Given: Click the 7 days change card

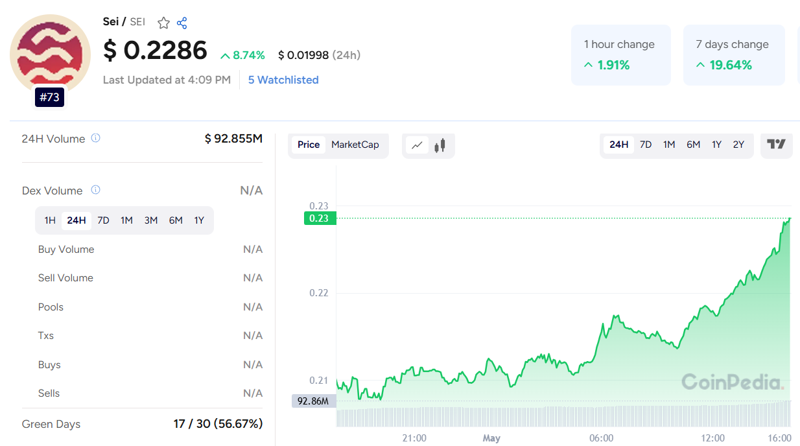Looking at the screenshot, I should 734,54.
